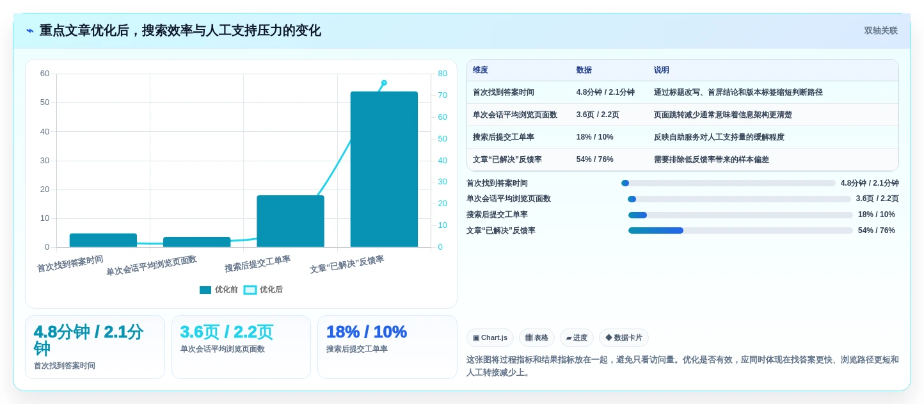This screenshot has width=924, height=404.
Task: Click the Chart.js tag chip
Action: click(490, 337)
